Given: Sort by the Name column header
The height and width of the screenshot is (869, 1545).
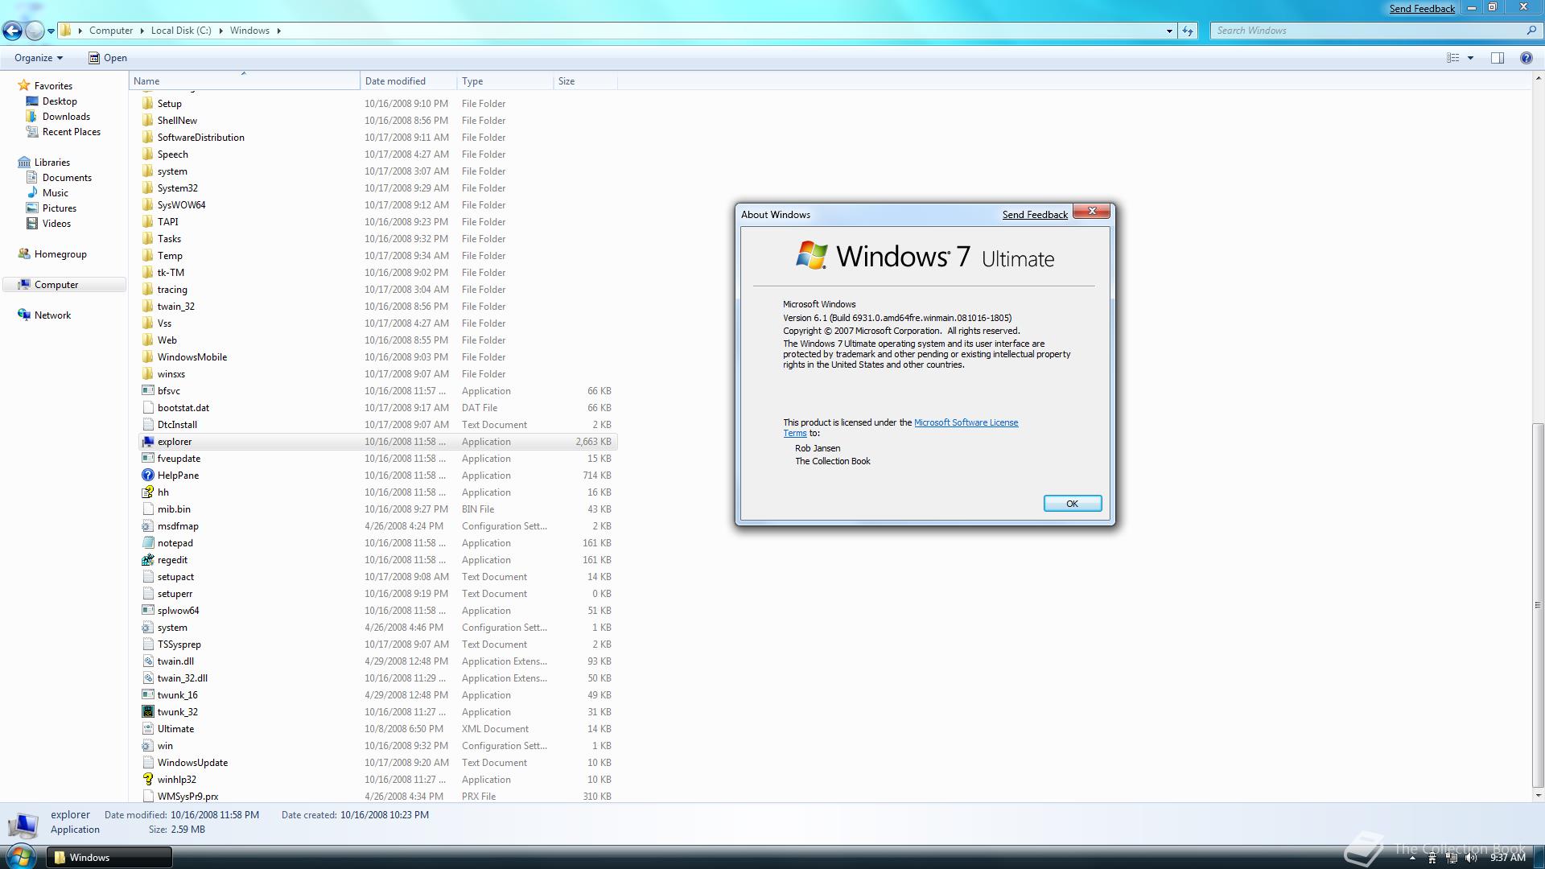Looking at the screenshot, I should tap(245, 81).
